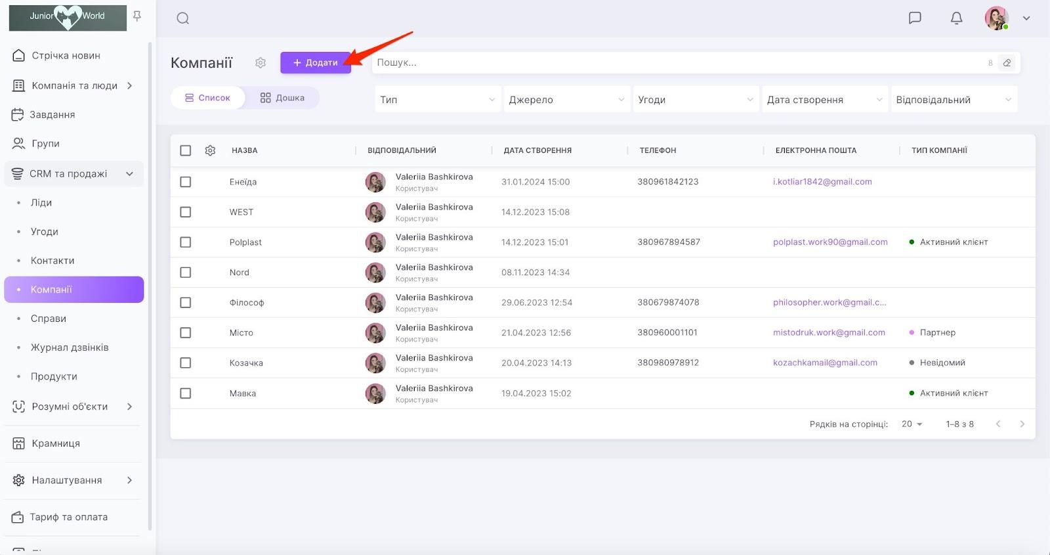Open Угоди in the sidebar menu

coord(45,232)
